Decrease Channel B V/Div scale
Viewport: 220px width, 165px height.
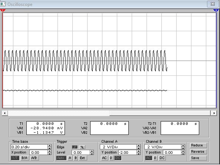pos(183,148)
